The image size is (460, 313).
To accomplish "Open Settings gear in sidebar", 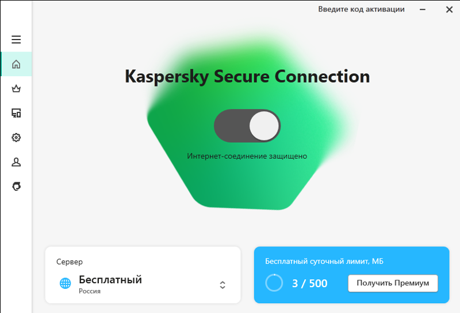I will coord(16,138).
